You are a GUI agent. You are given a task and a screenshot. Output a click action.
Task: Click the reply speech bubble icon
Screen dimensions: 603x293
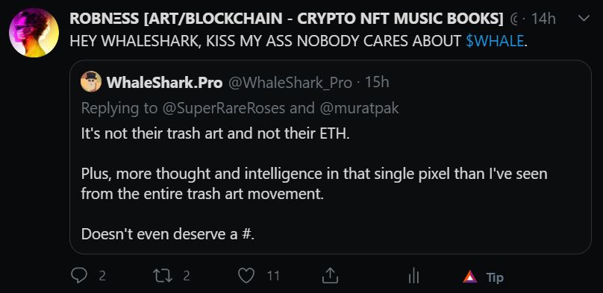coord(79,276)
